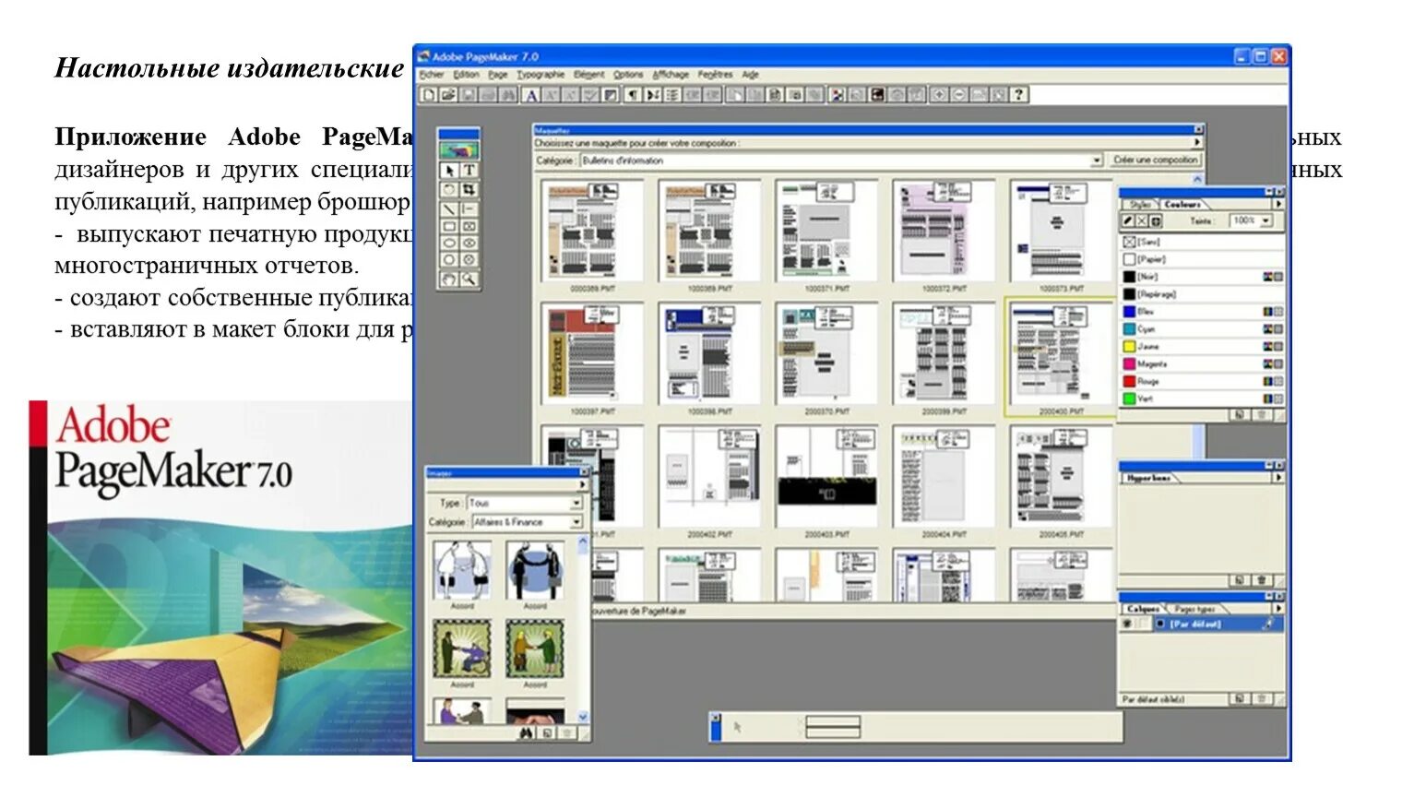The image size is (1414, 797).
Task: Toggle eye visibility of Par défaut layer
Action: pyautogui.click(x=1126, y=625)
